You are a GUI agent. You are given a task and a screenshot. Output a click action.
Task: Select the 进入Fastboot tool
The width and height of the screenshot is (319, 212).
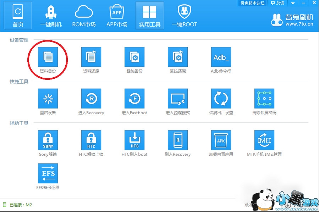pos(134,98)
